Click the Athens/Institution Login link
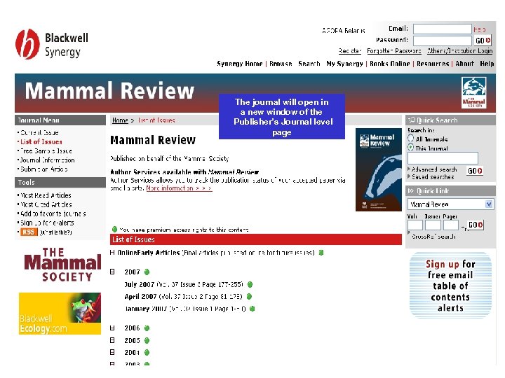 (459, 51)
